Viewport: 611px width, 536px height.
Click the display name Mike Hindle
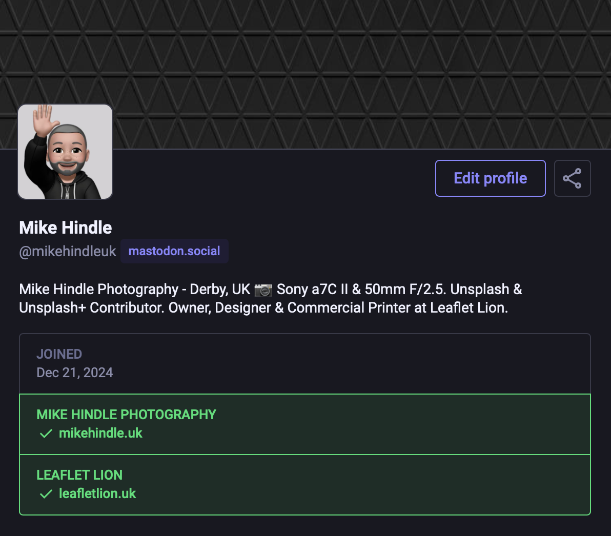click(x=66, y=228)
